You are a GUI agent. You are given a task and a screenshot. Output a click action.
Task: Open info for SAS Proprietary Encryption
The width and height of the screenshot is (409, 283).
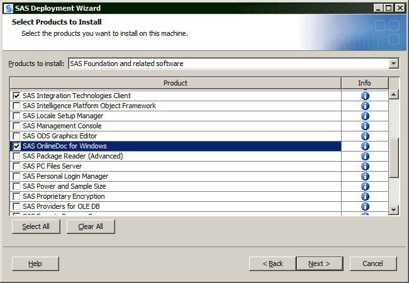[365, 196]
